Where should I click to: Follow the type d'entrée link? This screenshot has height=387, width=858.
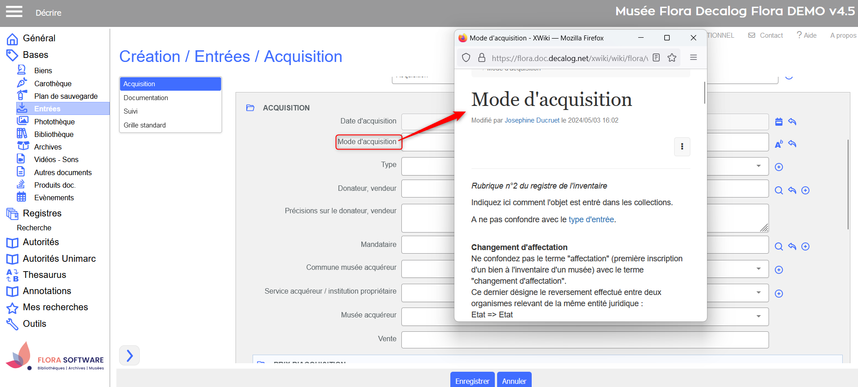[591, 220]
